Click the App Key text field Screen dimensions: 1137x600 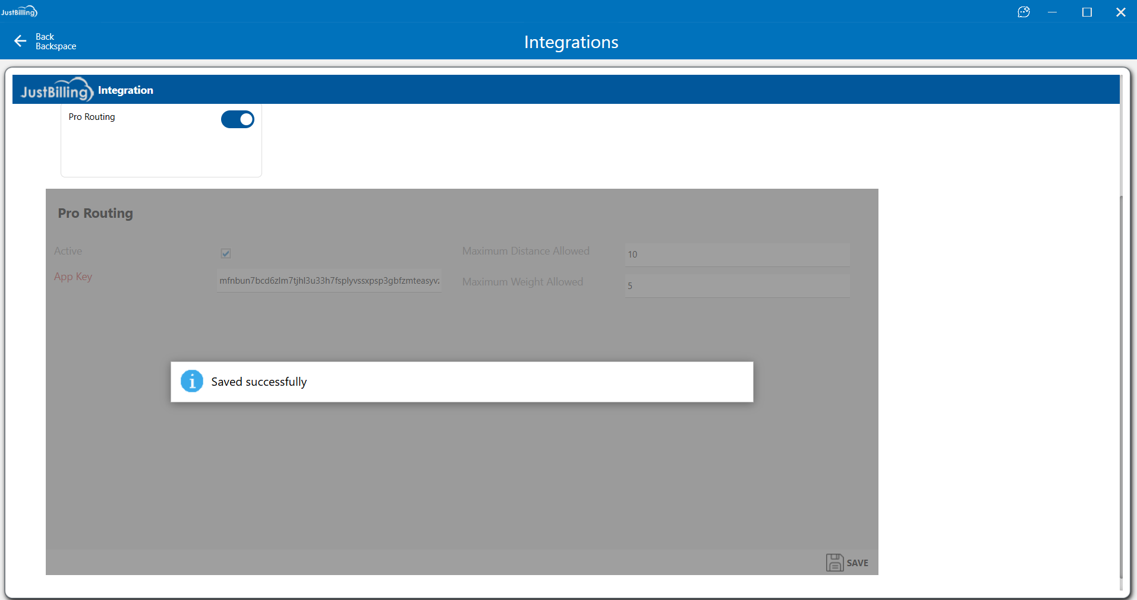coord(329,281)
